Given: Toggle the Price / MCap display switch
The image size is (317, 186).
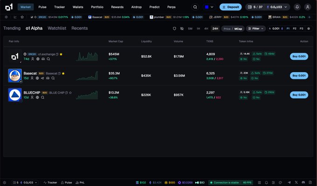Looking at the screenshot, I should tap(233, 29).
